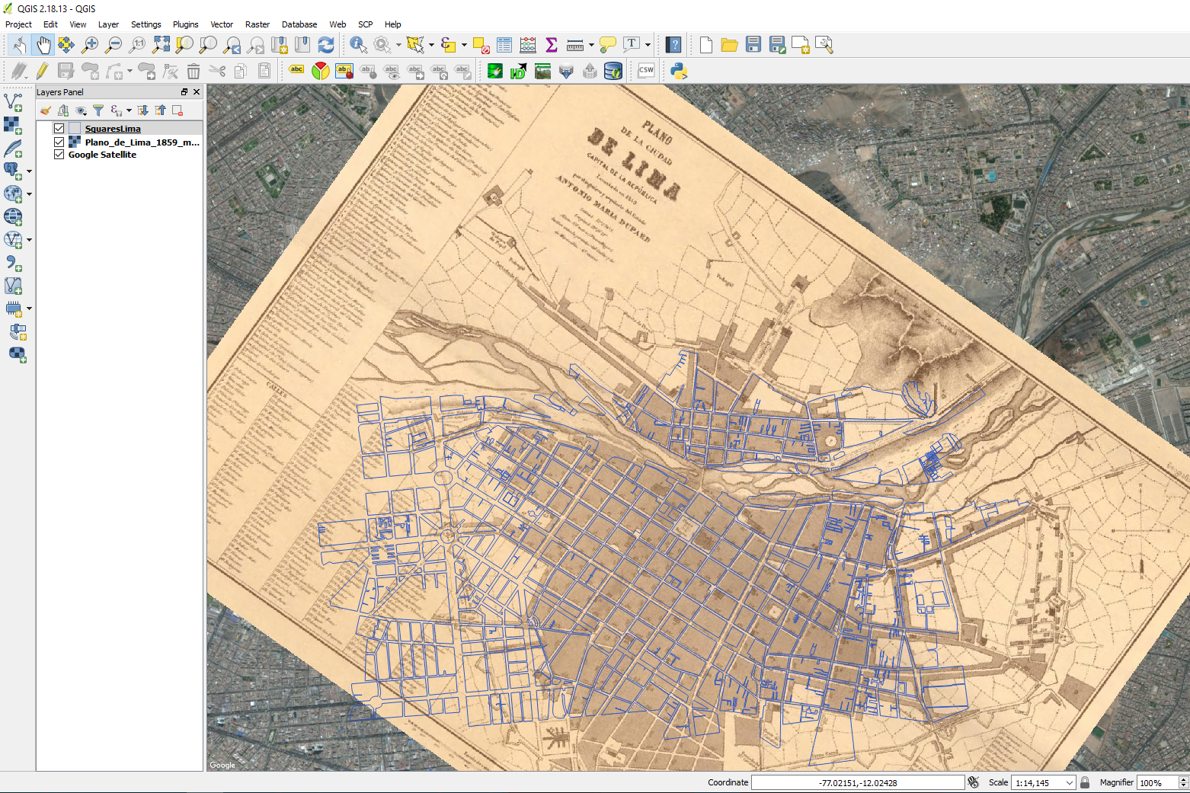This screenshot has height=793, width=1190.
Task: Open Manage Visibility eye dropdown in Layers Panel
Action: coord(81,111)
